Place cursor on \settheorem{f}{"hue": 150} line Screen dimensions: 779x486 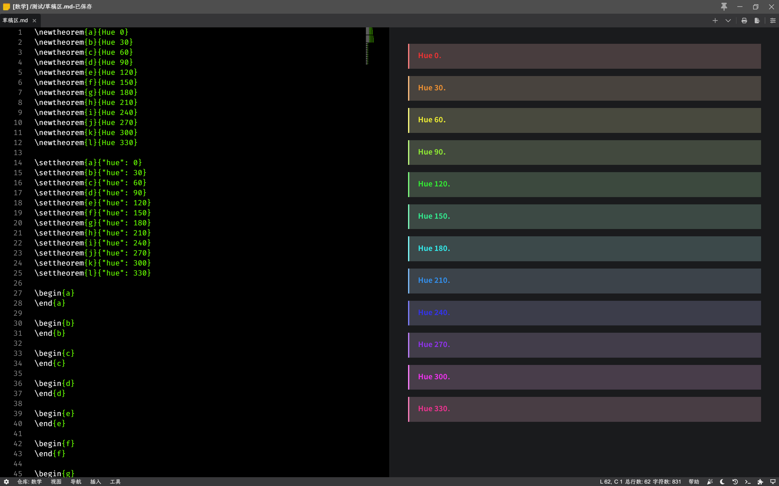93,213
